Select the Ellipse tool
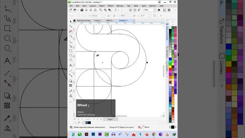 point(71,55)
